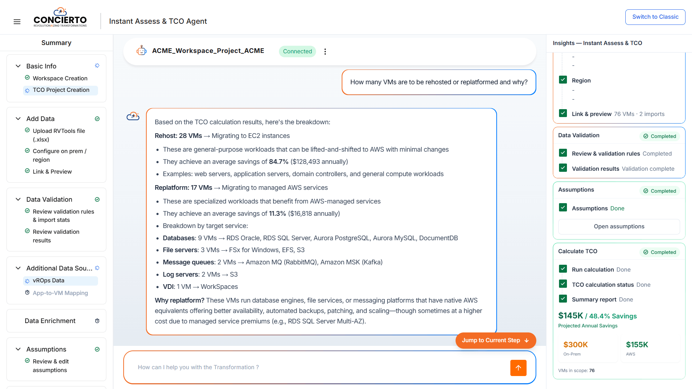Click the $300K On-Prem cost card
The image size is (692, 389).
(588, 349)
